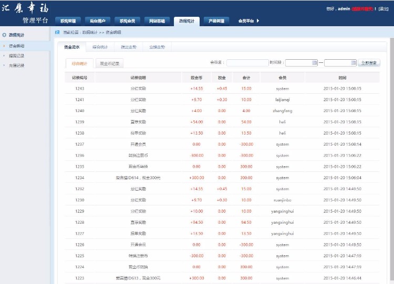The image size is (394, 284).
Task: Open the 系统管理 top menu
Action: [68, 21]
